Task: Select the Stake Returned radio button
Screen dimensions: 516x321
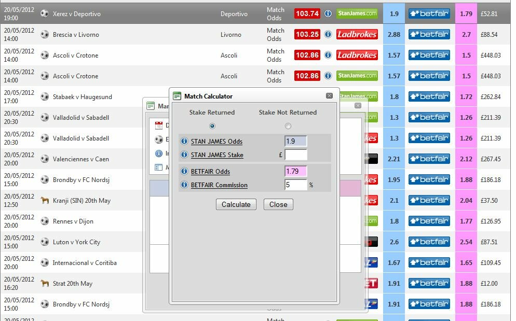Action: coord(212,126)
